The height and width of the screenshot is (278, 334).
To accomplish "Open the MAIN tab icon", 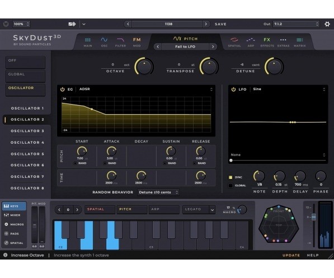I will click(88, 42).
